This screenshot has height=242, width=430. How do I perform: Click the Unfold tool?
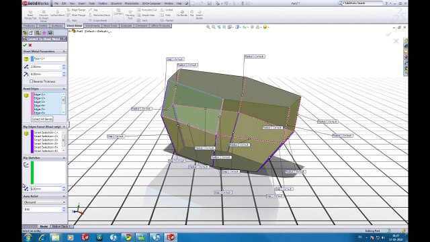pyautogui.click(x=167, y=10)
